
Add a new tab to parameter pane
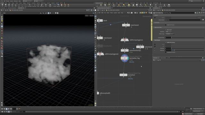(x=161, y=8)
